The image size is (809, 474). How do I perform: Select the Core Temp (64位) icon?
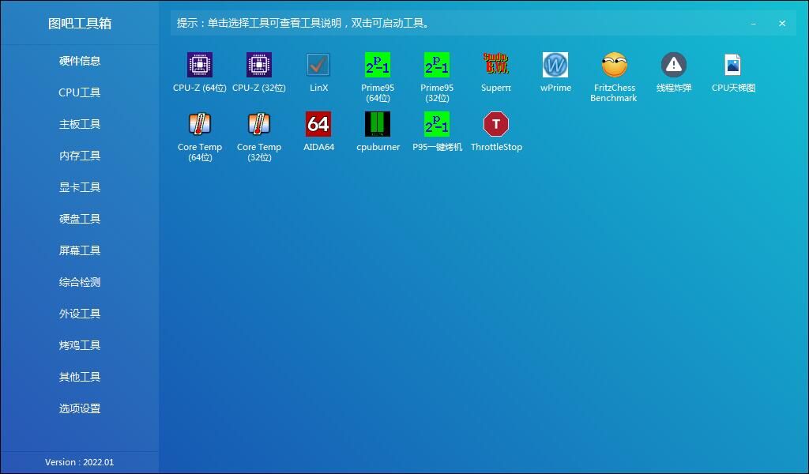click(x=200, y=124)
